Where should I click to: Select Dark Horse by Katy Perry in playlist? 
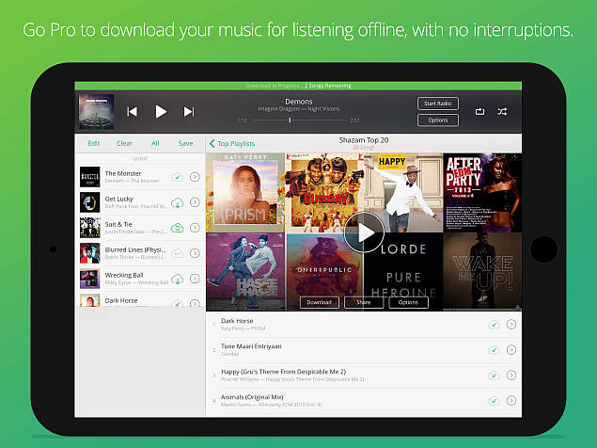coord(364,325)
